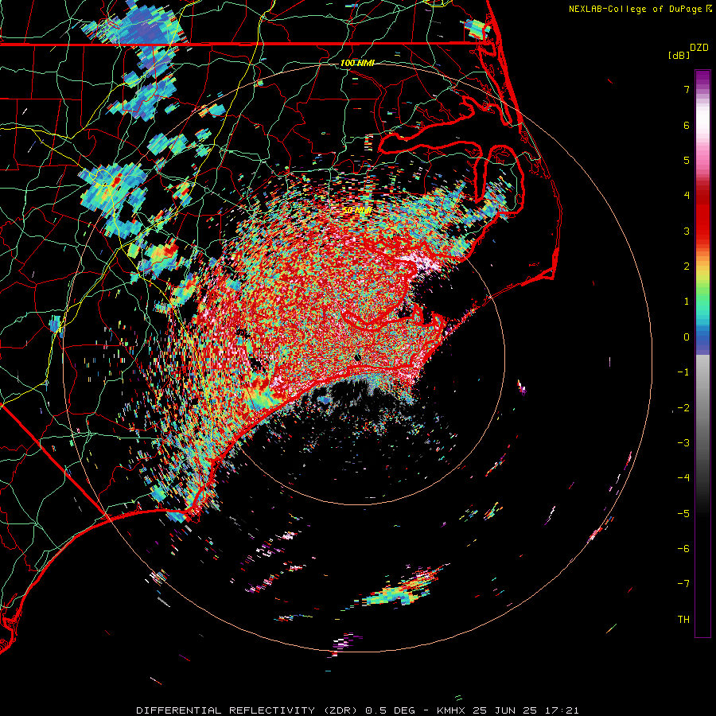Click the [dB] units label
This screenshot has height=716, width=716.
click(679, 56)
